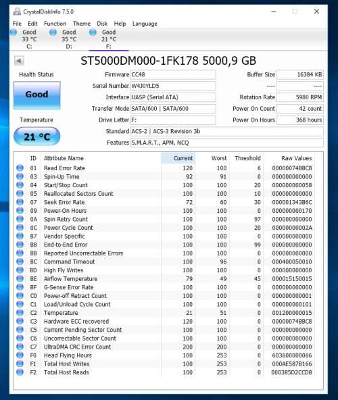The image size is (338, 400).
Task: Click the Power On Hours field 368 hours
Action: click(x=300, y=120)
